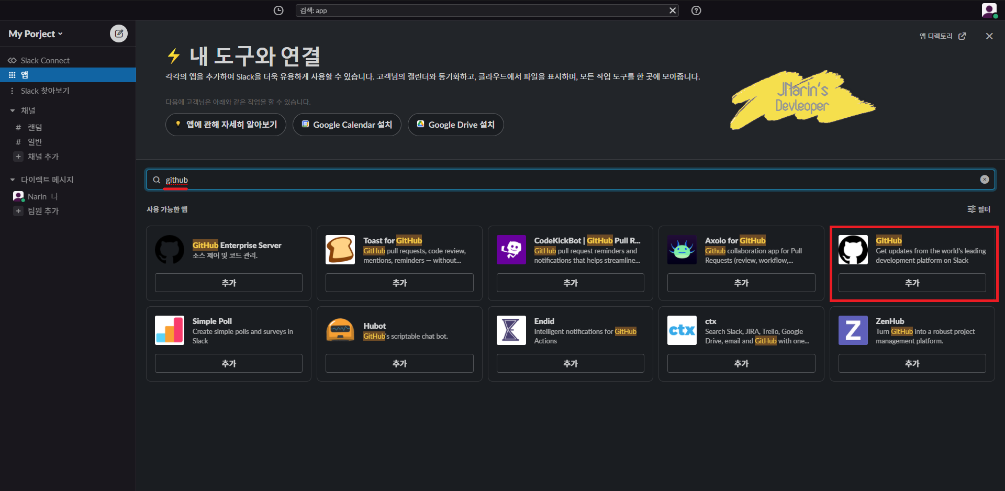Open the help question mark icon
The width and height of the screenshot is (1005, 491).
click(x=696, y=10)
